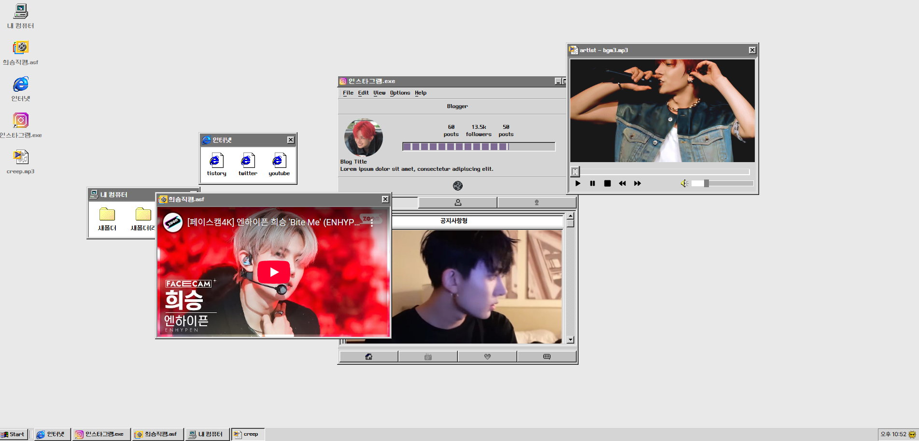This screenshot has width=919, height=441.
Task: Open the tistory shortcut in 인터넷 window
Action: click(216, 165)
